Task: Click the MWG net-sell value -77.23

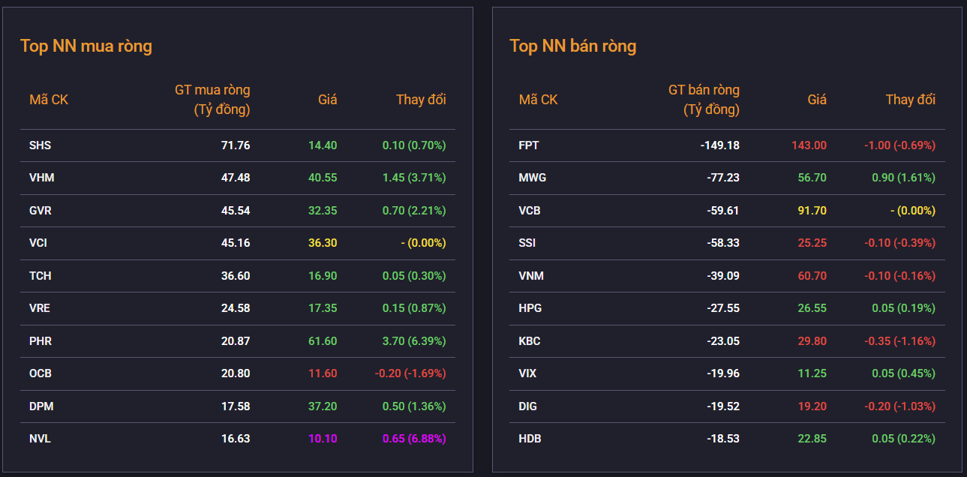Action: coord(723,178)
